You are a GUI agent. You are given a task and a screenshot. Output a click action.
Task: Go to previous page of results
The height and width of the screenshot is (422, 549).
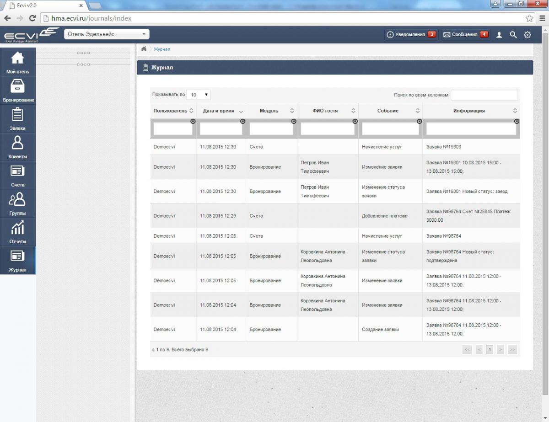click(x=479, y=350)
